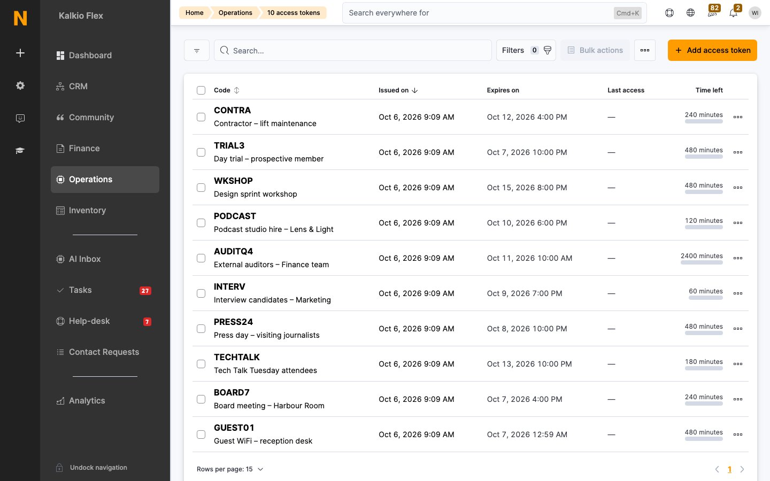Open Contact Requests in the sidebar
Screen dimensions: 770x481
click(x=105, y=352)
